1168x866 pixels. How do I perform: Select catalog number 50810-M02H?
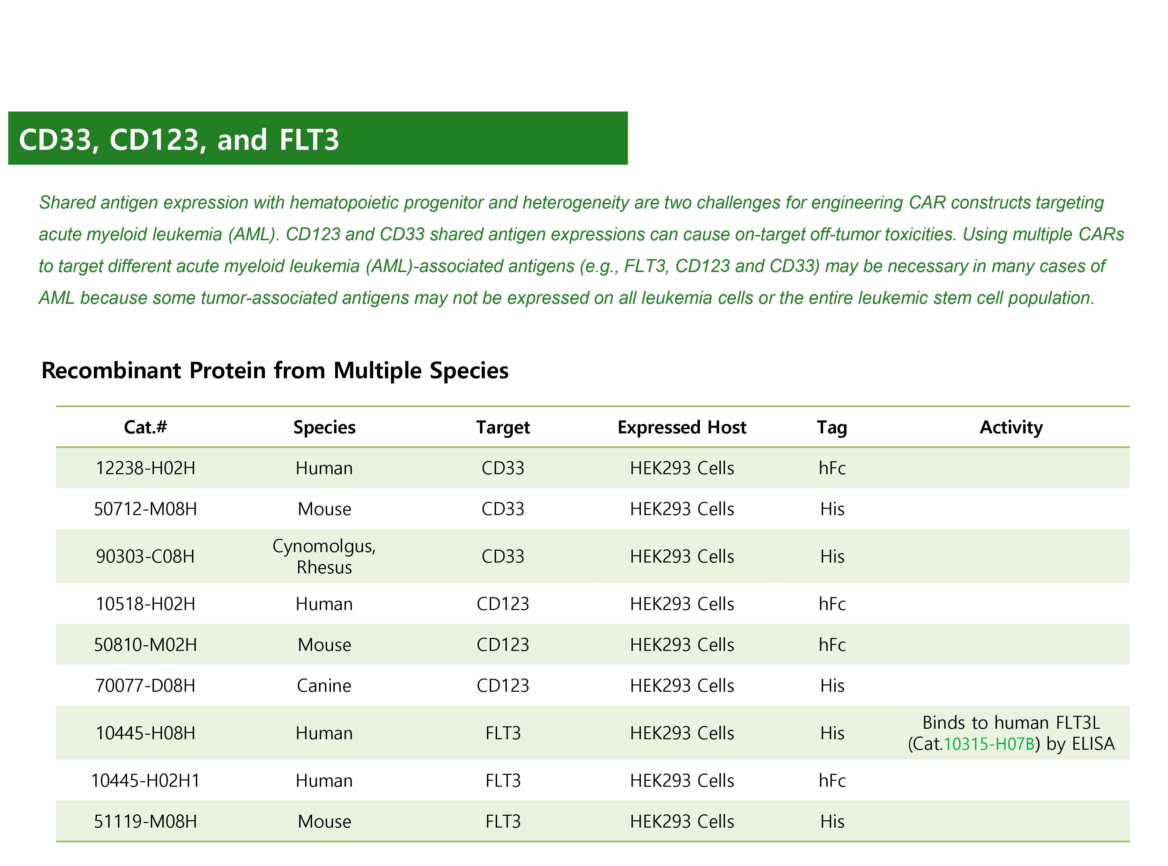145,645
